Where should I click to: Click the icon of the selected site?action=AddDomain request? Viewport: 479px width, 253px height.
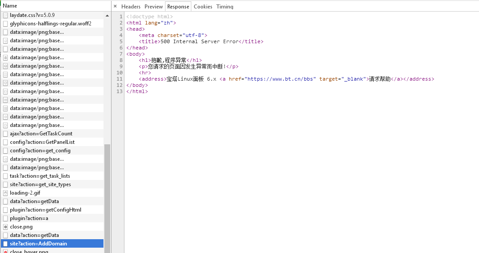point(5,244)
